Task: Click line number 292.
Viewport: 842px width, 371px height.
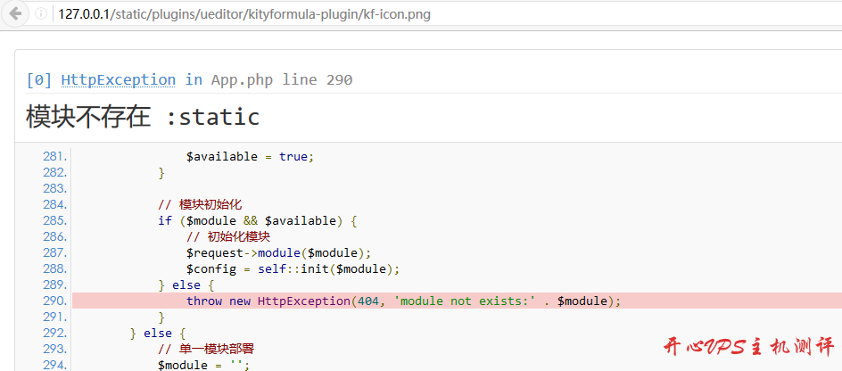Action: 55,334
